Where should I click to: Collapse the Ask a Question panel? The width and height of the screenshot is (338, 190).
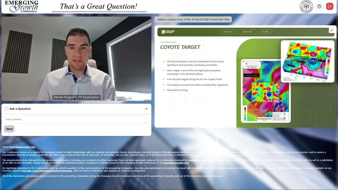click(146, 109)
